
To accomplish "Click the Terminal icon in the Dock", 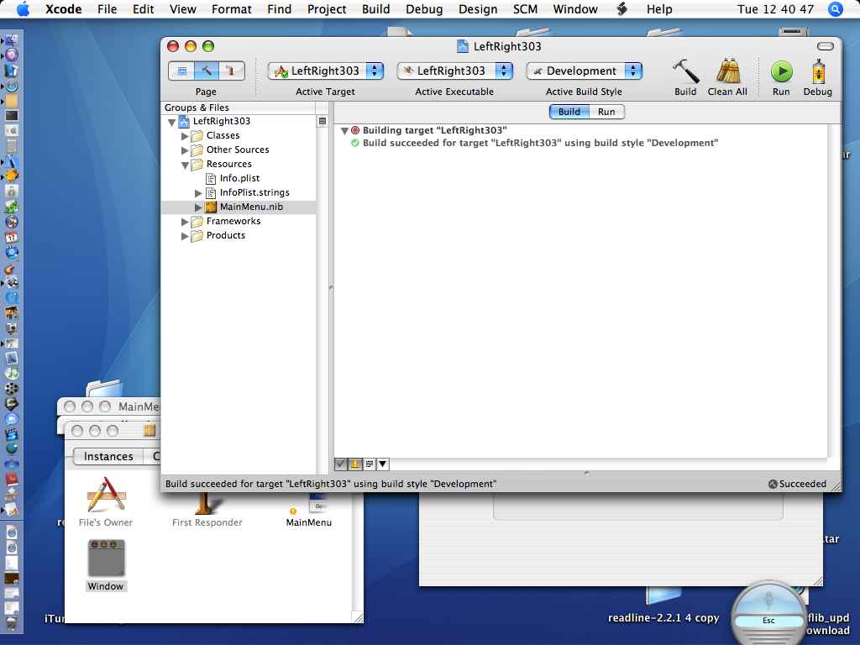I will (12, 116).
